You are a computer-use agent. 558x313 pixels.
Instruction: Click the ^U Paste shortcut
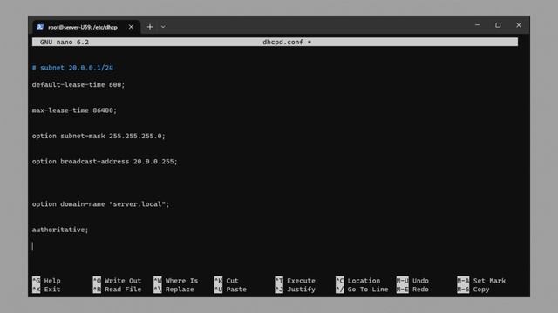coord(230,290)
